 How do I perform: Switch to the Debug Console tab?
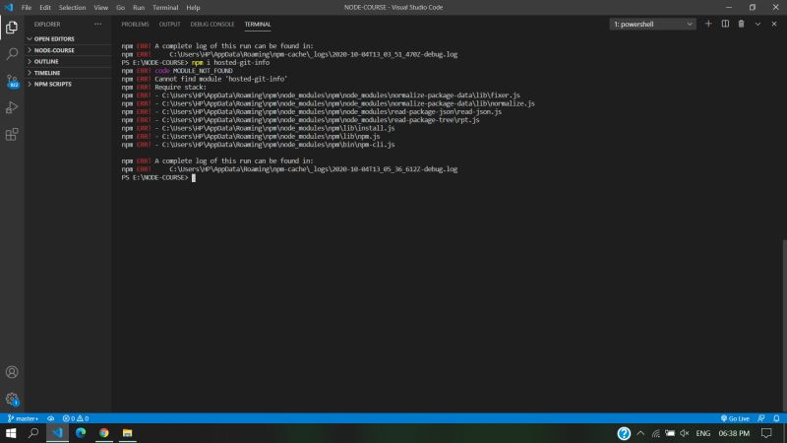pos(212,24)
